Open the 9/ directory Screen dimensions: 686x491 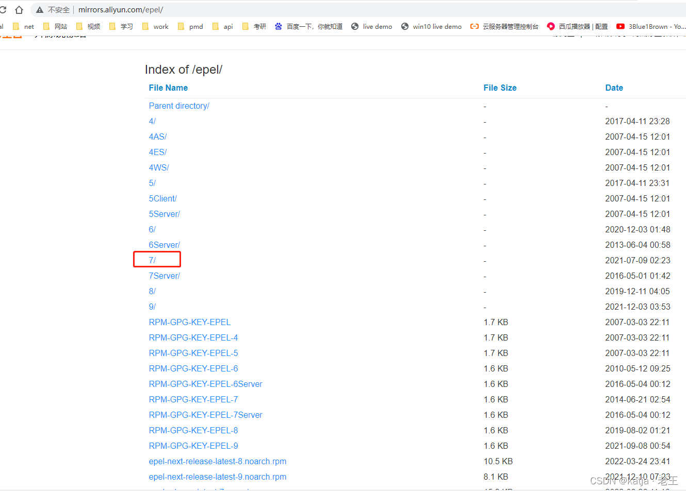click(x=152, y=307)
